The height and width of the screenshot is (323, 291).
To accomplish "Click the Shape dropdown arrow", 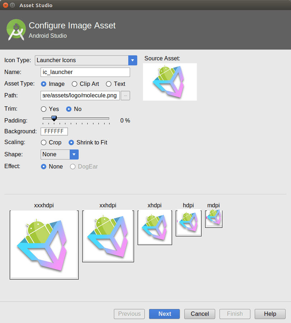I will coord(74,154).
